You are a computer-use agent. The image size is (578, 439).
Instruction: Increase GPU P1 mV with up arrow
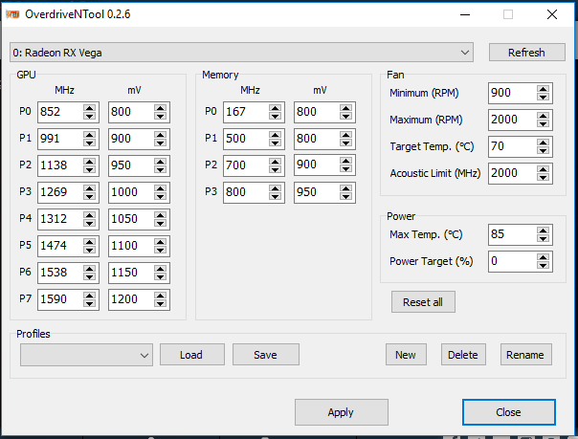[161, 135]
